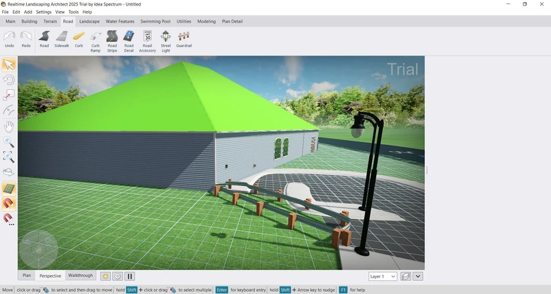Activate the hand pan tool
This screenshot has height=294, width=551.
point(9,126)
